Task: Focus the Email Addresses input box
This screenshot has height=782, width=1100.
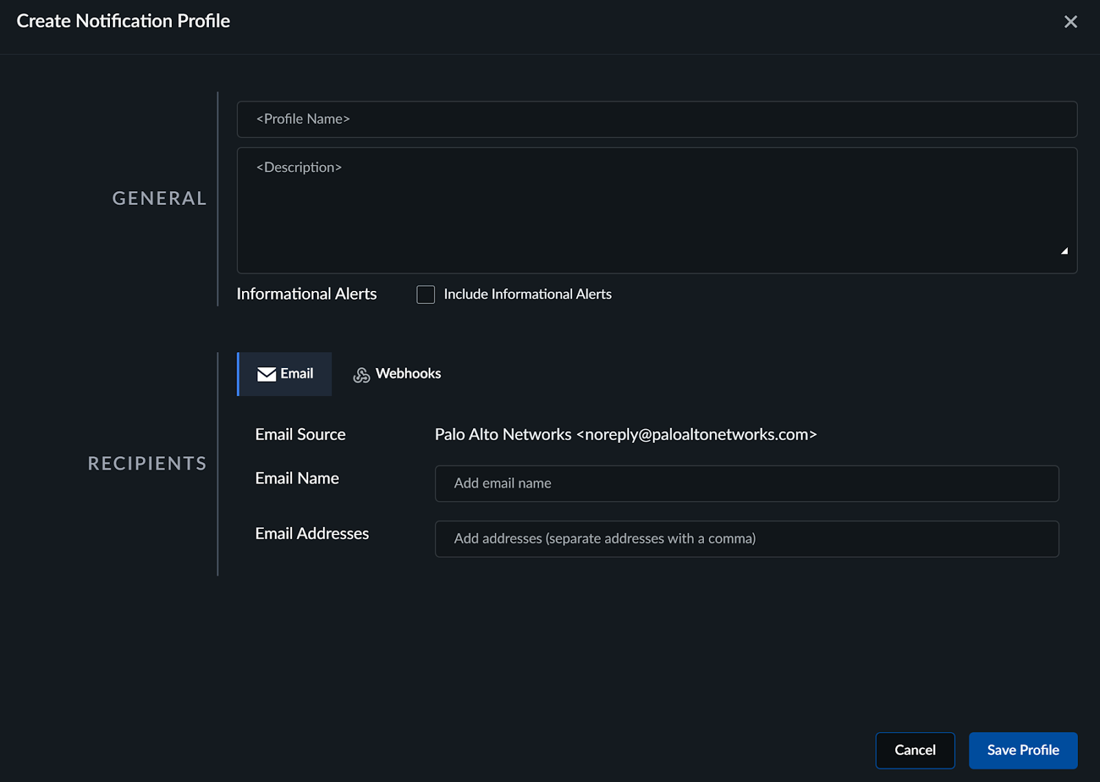Action: [747, 539]
